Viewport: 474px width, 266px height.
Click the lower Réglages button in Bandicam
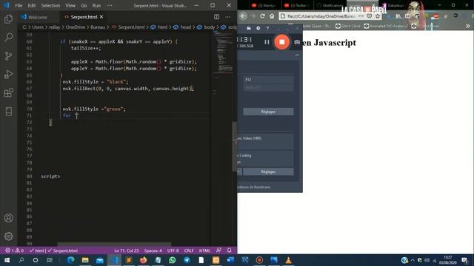point(268,171)
